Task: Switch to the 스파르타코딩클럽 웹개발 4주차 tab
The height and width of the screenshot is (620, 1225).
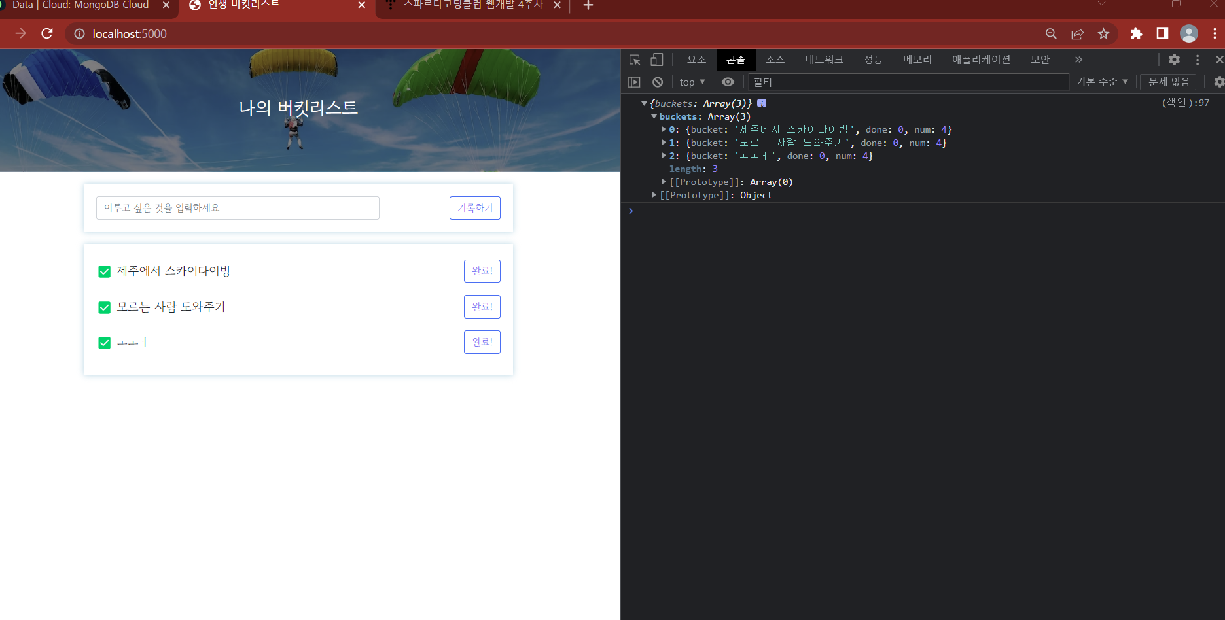Action: 472,5
